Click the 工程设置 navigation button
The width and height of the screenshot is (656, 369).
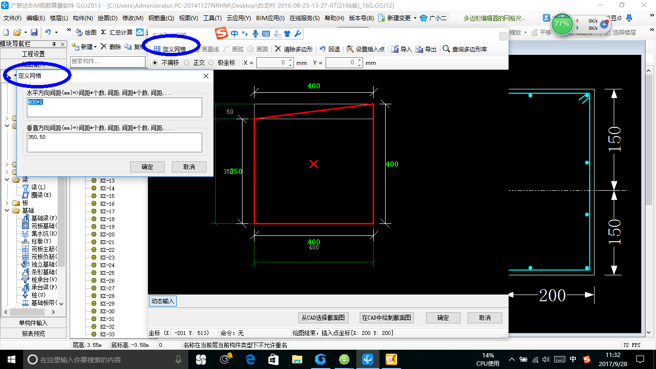pyautogui.click(x=33, y=54)
